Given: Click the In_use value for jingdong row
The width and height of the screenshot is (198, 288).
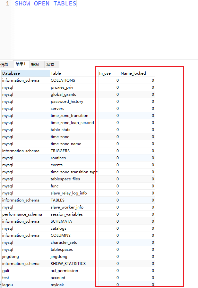Looking at the screenshot, I should (109, 257).
